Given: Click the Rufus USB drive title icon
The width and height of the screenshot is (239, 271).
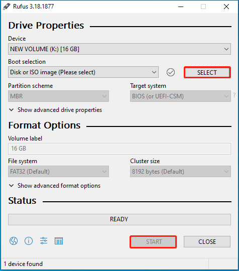Looking at the screenshot, I should pos(7,7).
